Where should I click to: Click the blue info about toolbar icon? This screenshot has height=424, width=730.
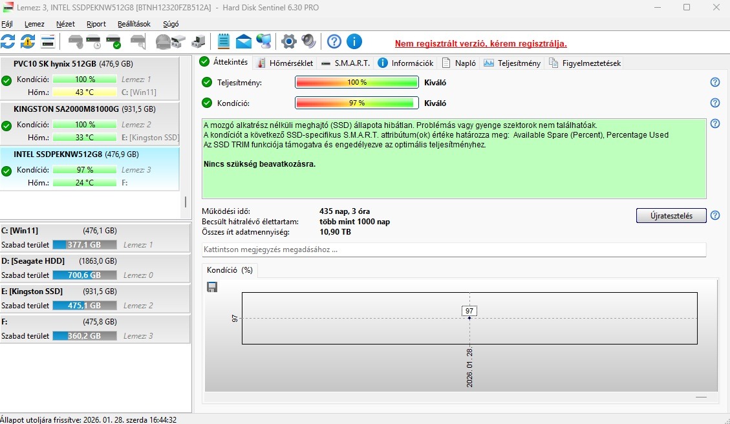(x=354, y=41)
